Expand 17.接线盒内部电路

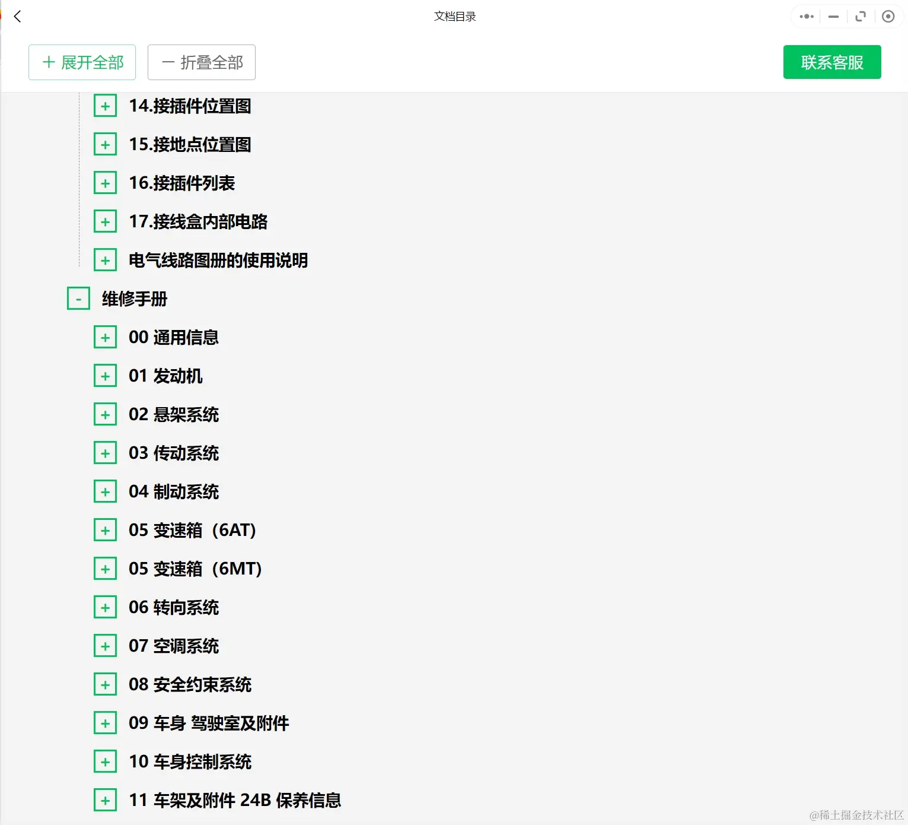tap(106, 221)
